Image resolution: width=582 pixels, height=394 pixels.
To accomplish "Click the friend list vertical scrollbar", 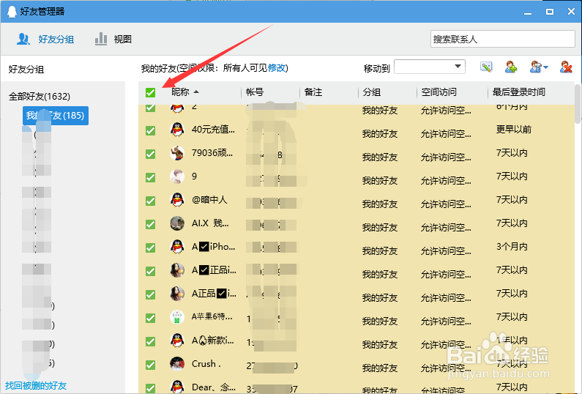I will [x=578, y=104].
